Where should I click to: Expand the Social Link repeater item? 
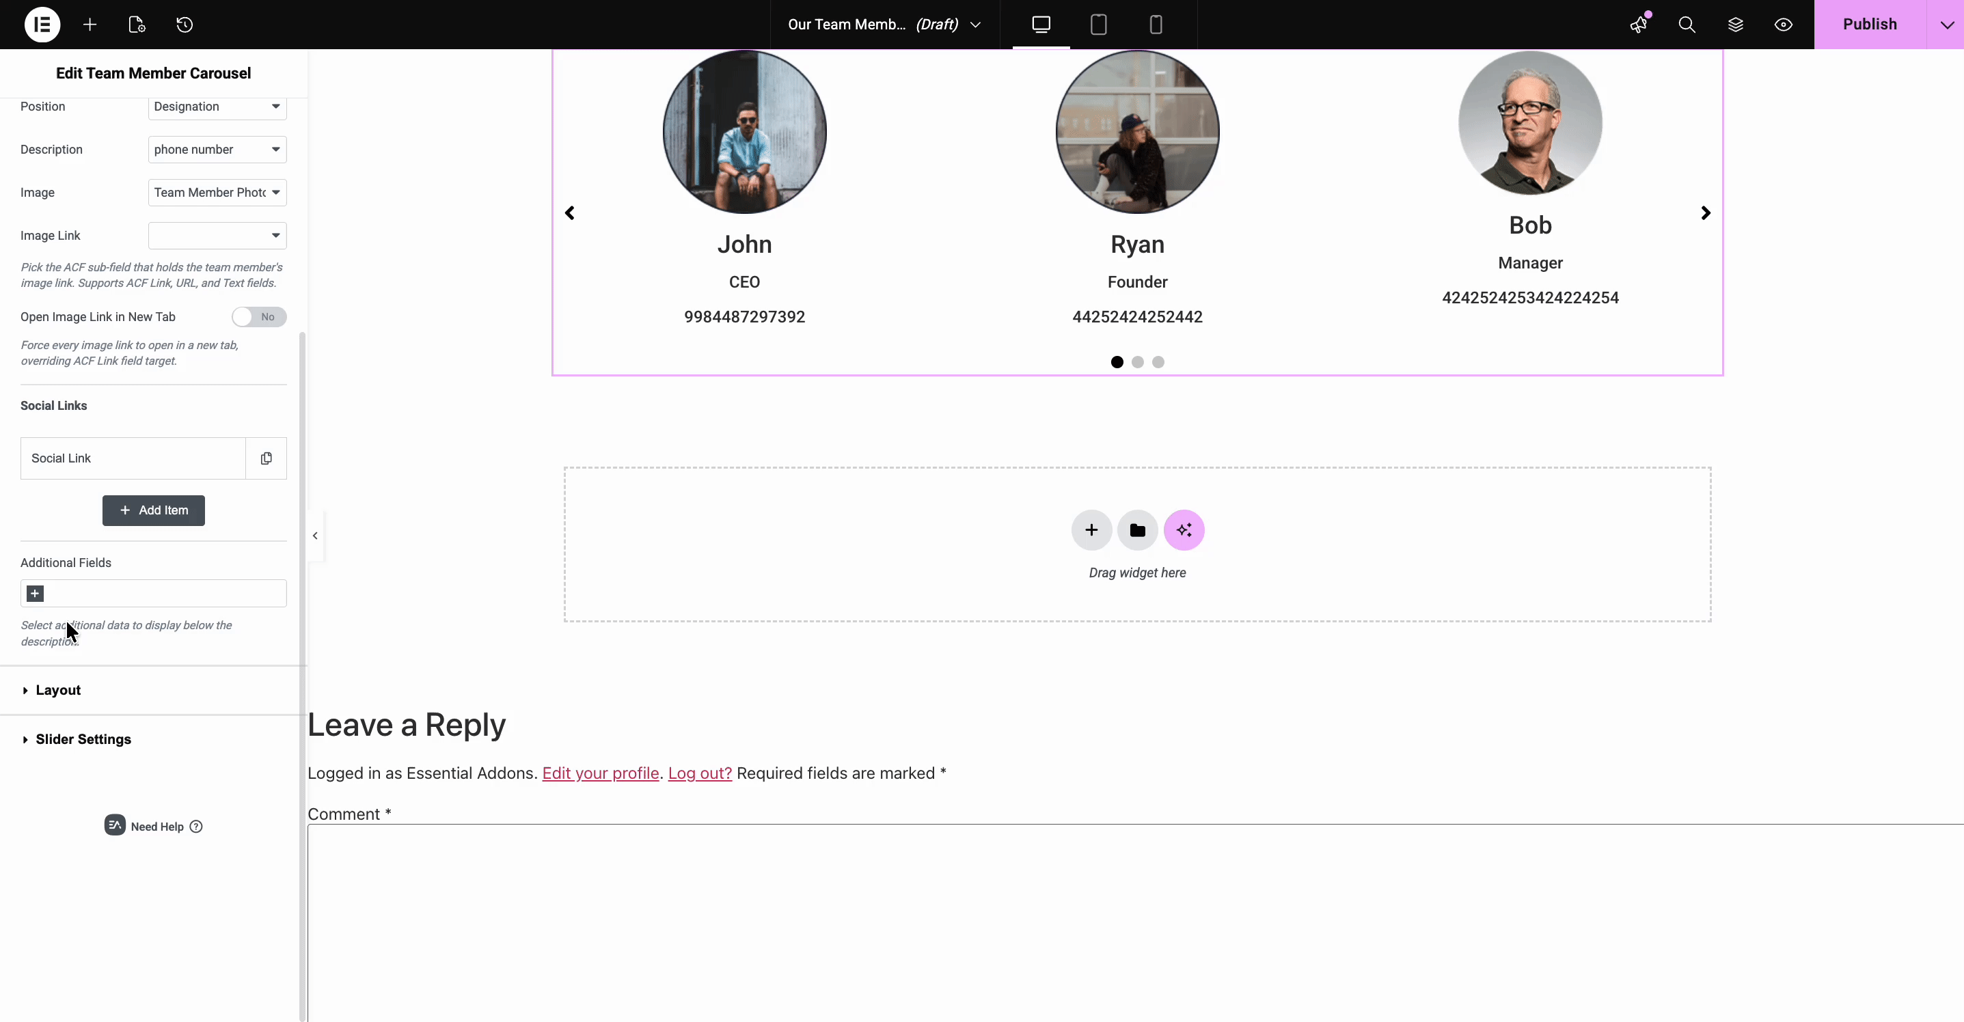pyautogui.click(x=133, y=458)
